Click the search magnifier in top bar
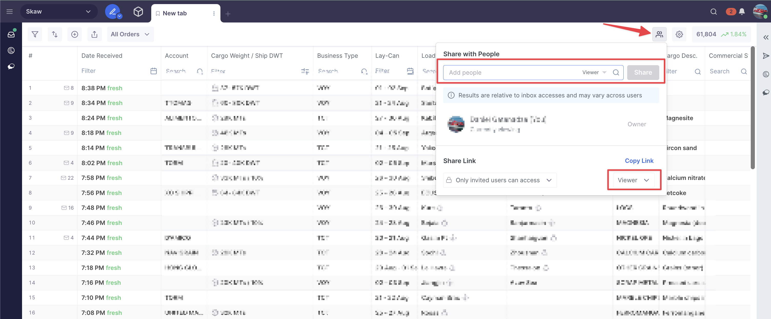Viewport: 771px width, 319px height. [x=714, y=12]
